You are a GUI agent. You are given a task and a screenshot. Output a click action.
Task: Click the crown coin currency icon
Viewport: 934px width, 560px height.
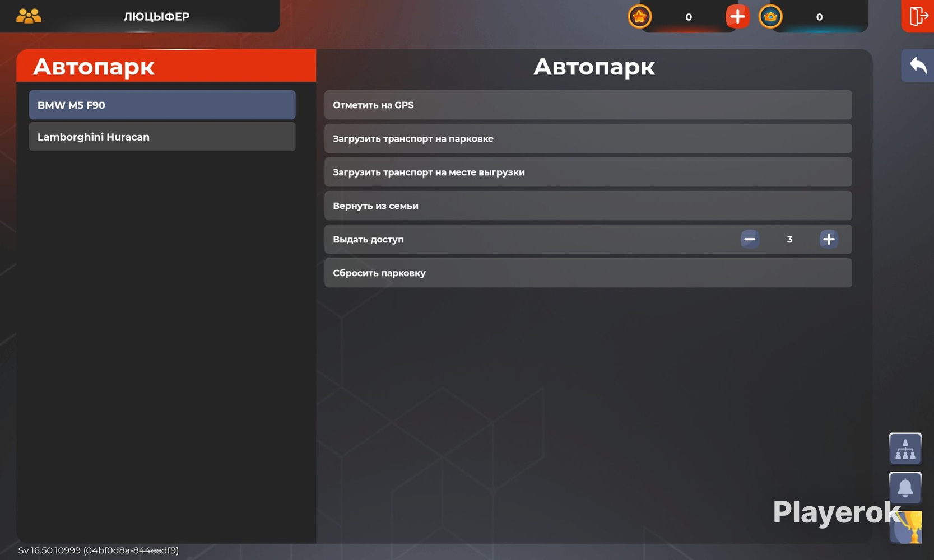pos(770,16)
